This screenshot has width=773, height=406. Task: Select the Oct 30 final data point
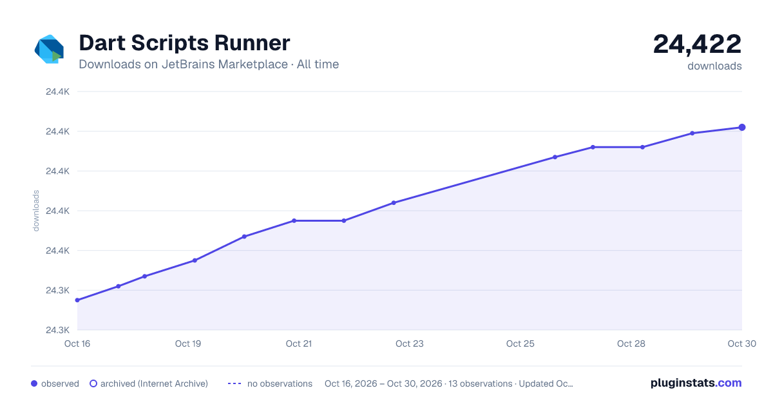coord(742,128)
